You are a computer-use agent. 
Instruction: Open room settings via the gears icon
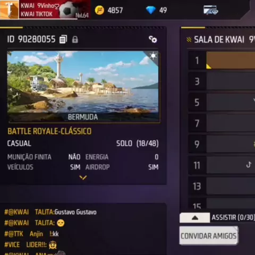152,39
